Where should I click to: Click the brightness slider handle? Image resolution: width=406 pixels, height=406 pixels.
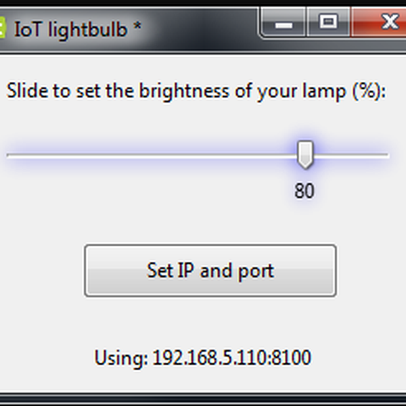pos(305,155)
